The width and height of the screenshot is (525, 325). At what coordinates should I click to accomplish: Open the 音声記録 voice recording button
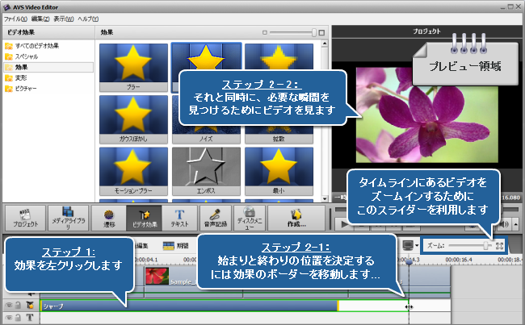coord(216,218)
